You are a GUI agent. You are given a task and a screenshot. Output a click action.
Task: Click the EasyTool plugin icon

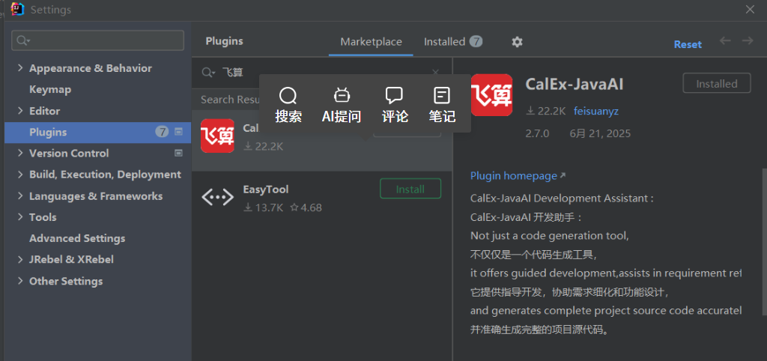point(218,197)
